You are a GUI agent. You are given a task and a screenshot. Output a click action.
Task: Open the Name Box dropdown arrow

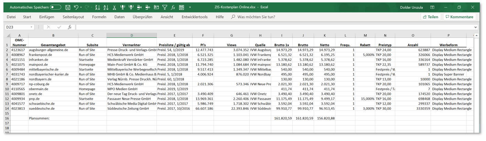tap(32, 27)
